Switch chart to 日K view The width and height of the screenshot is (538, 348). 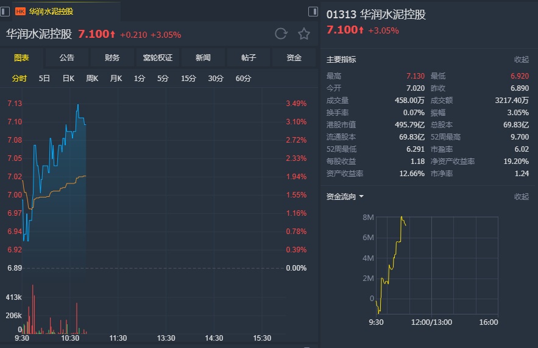coord(68,78)
